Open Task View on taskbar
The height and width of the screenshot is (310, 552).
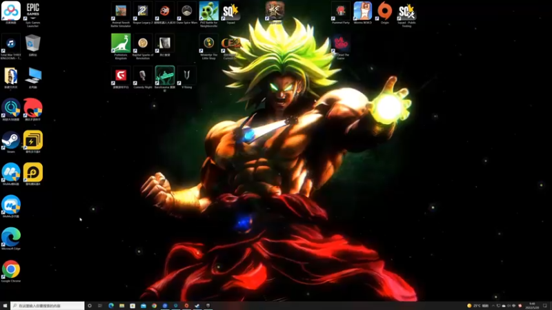pyautogui.click(x=100, y=306)
